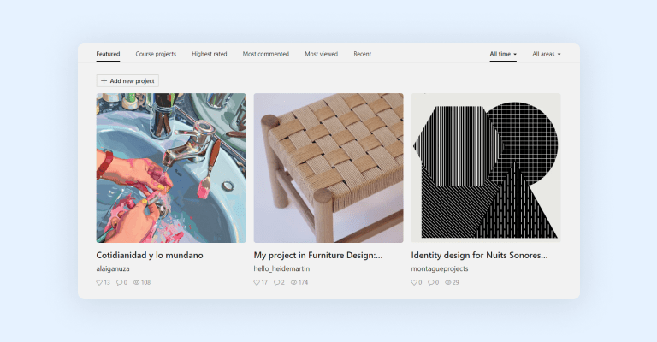657x342 pixels.
Task: Click the views eye icon under Cotidianidad project
Action: coord(137,282)
